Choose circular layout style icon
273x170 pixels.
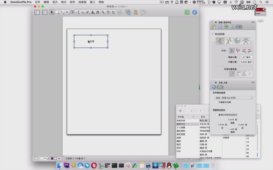pyautogui.click(x=237, y=41)
